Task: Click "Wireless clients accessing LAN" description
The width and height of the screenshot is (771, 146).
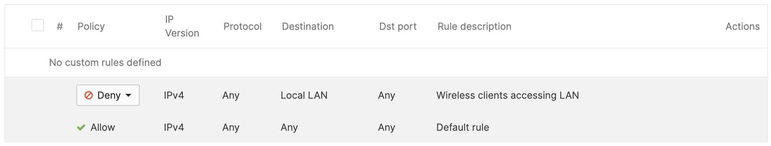Action: (x=508, y=95)
